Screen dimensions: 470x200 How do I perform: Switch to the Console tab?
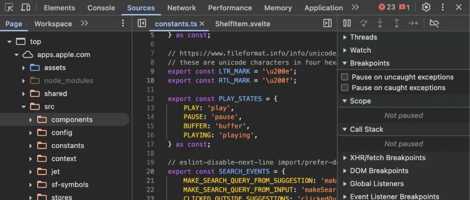pos(101,8)
